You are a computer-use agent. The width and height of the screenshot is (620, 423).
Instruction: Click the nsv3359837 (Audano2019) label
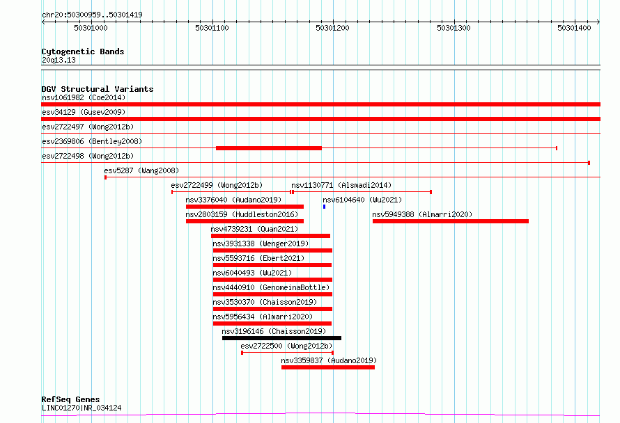click(329, 360)
